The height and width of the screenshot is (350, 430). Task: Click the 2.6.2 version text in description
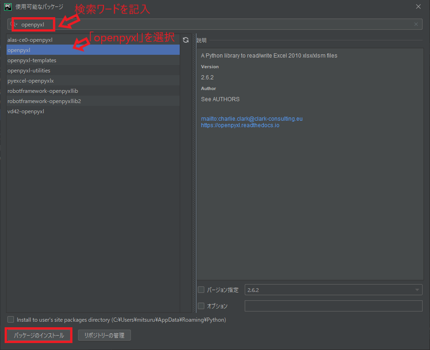click(x=207, y=78)
